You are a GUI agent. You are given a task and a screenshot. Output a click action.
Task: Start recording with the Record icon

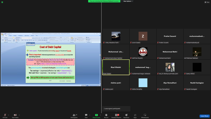pos(106,116)
